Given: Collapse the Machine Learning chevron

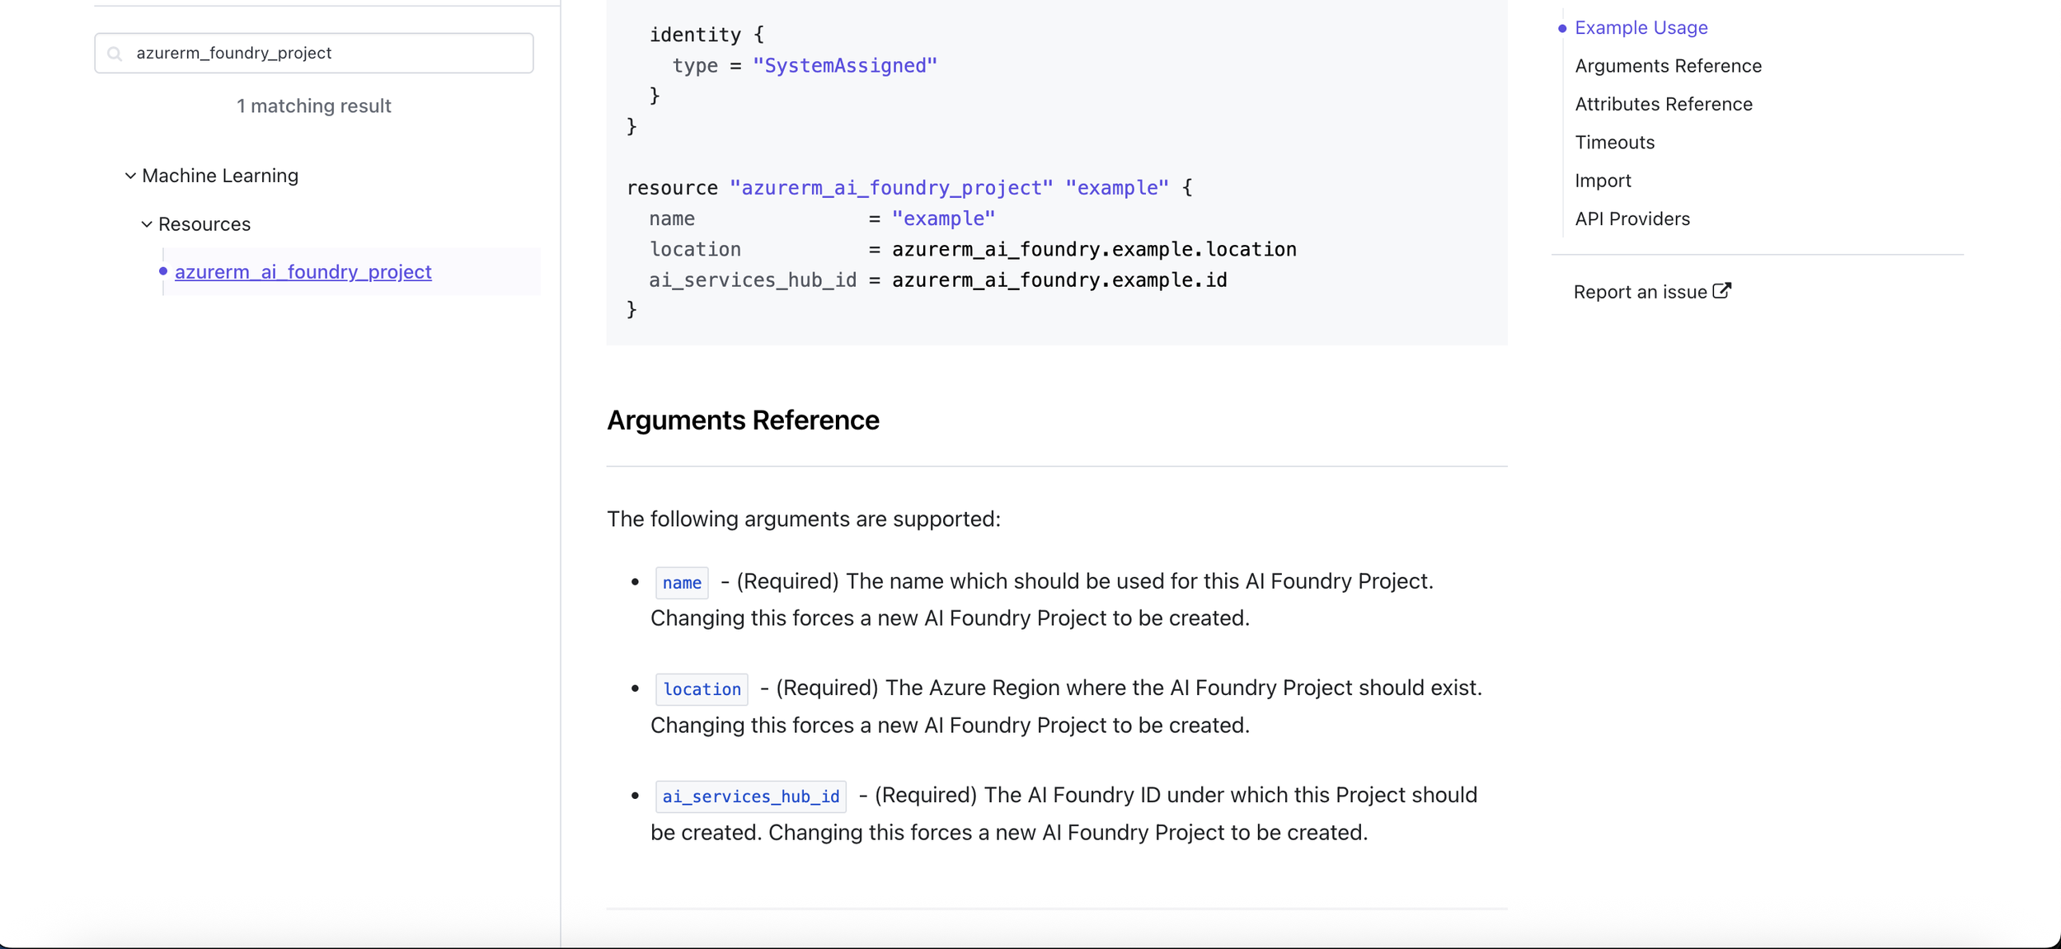Looking at the screenshot, I should 130,176.
